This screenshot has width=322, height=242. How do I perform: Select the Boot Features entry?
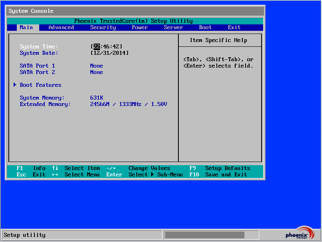click(40, 85)
